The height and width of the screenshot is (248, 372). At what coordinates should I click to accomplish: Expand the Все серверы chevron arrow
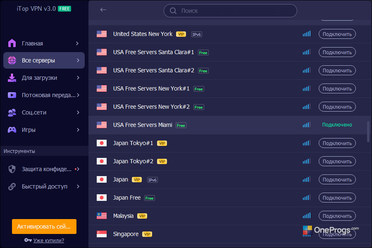click(x=78, y=60)
